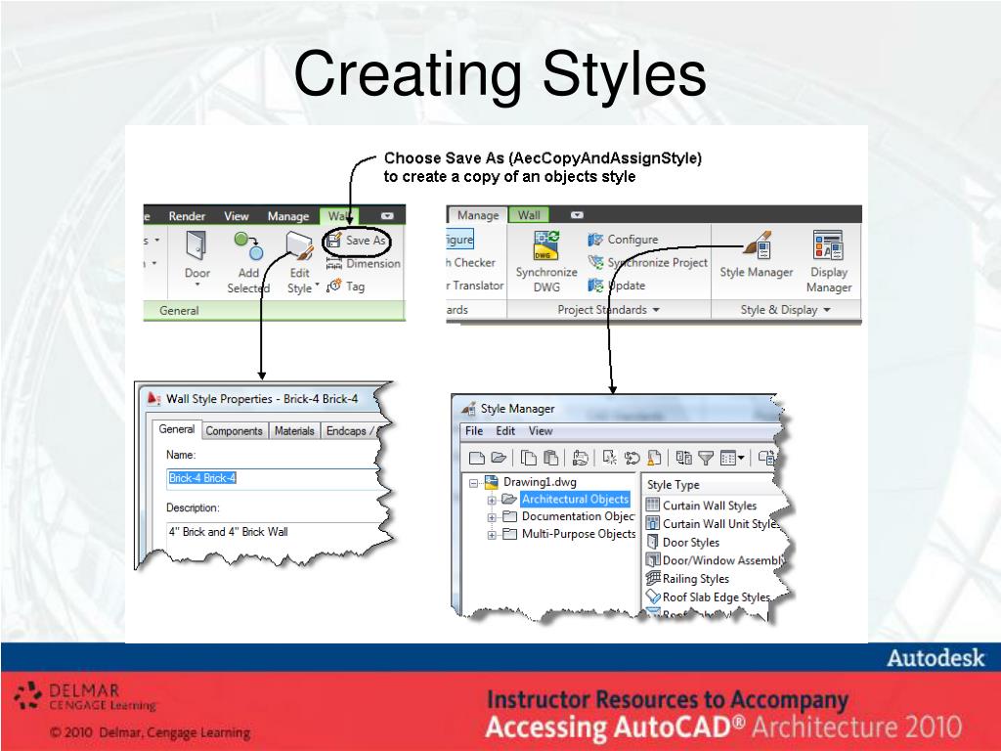Click New Drawing icon in Style Manager toolbar
The image size is (1001, 751).
coord(476,458)
